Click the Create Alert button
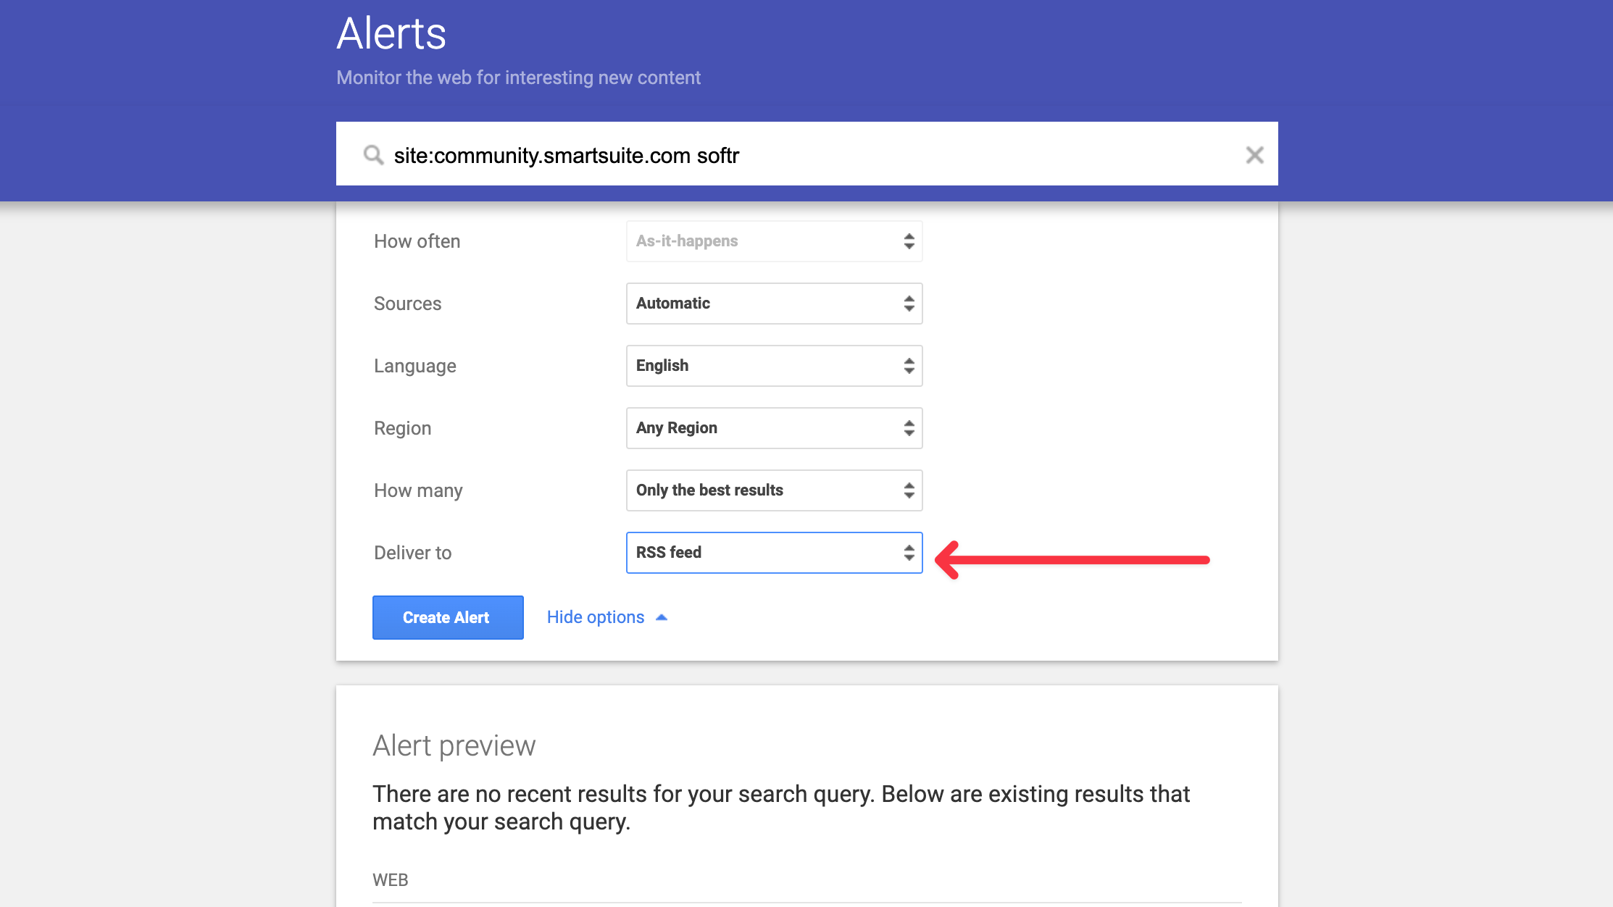The height and width of the screenshot is (907, 1613). pos(448,617)
